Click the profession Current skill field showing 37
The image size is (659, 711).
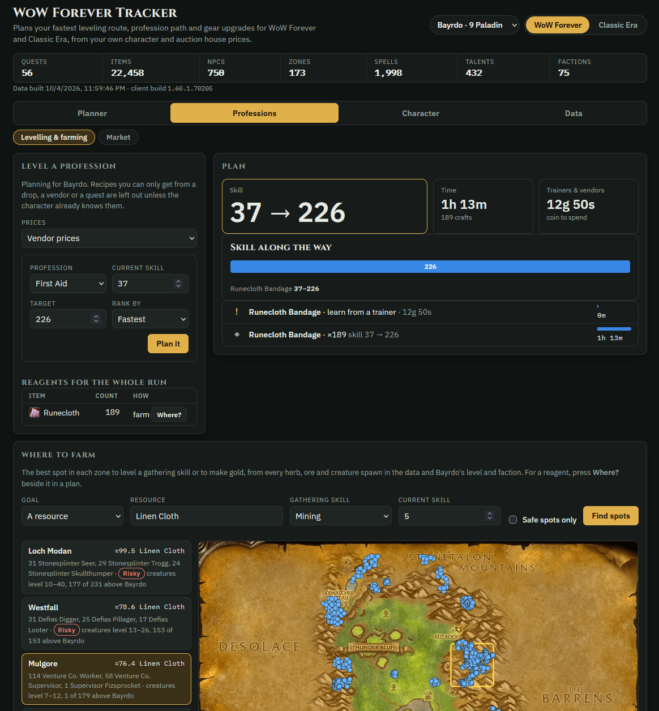coord(150,284)
